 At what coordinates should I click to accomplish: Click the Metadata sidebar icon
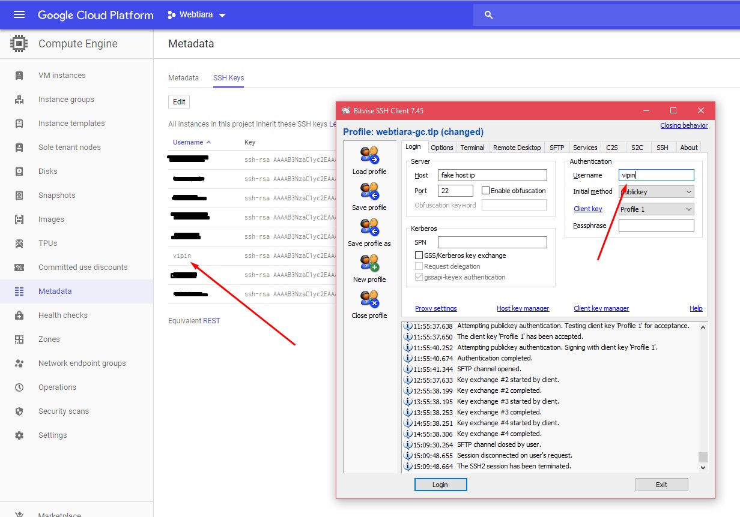tap(19, 291)
